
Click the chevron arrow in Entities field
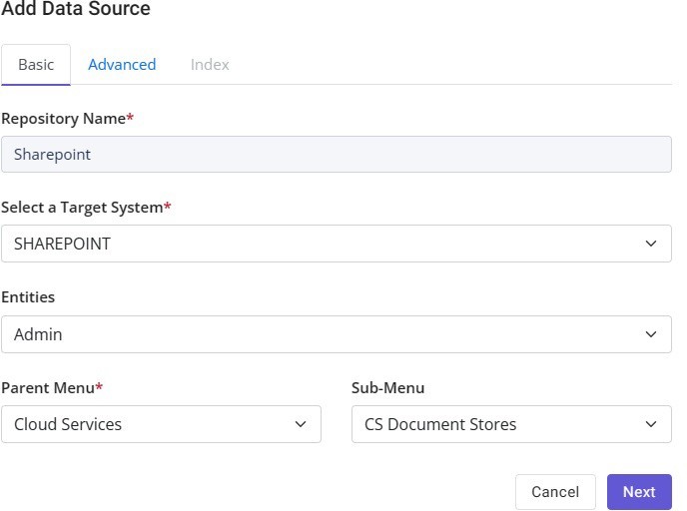(x=651, y=334)
